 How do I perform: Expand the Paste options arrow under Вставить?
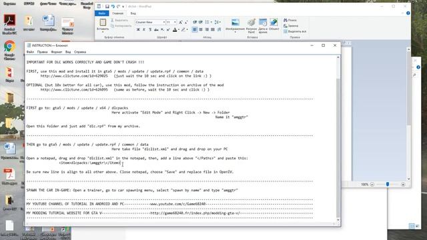point(103,31)
